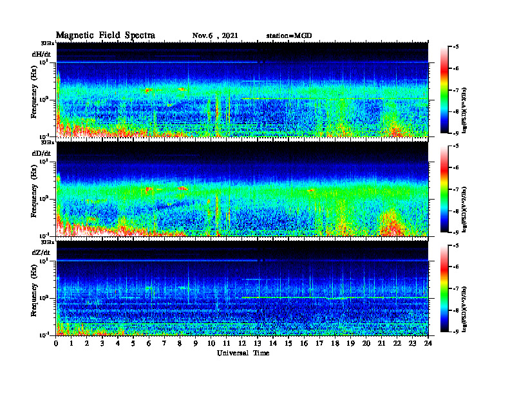The image size is (510, 394).
Task: Click the "5" hour tick label
Action: [133, 344]
